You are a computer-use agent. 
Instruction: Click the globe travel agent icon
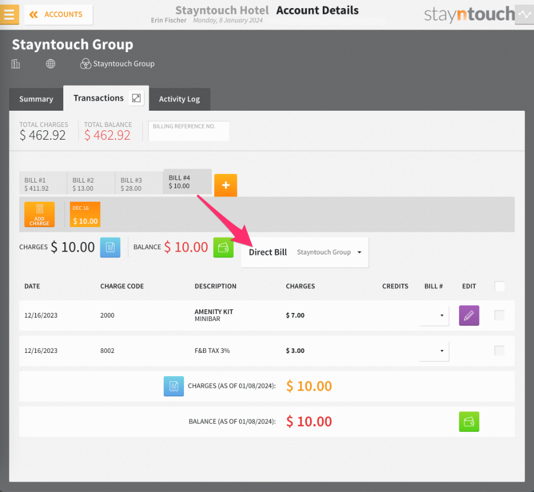pyautogui.click(x=50, y=64)
